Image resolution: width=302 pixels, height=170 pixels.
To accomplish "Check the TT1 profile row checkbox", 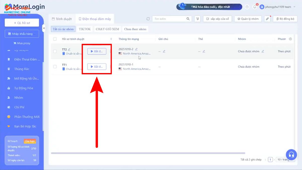I will pos(55,67).
